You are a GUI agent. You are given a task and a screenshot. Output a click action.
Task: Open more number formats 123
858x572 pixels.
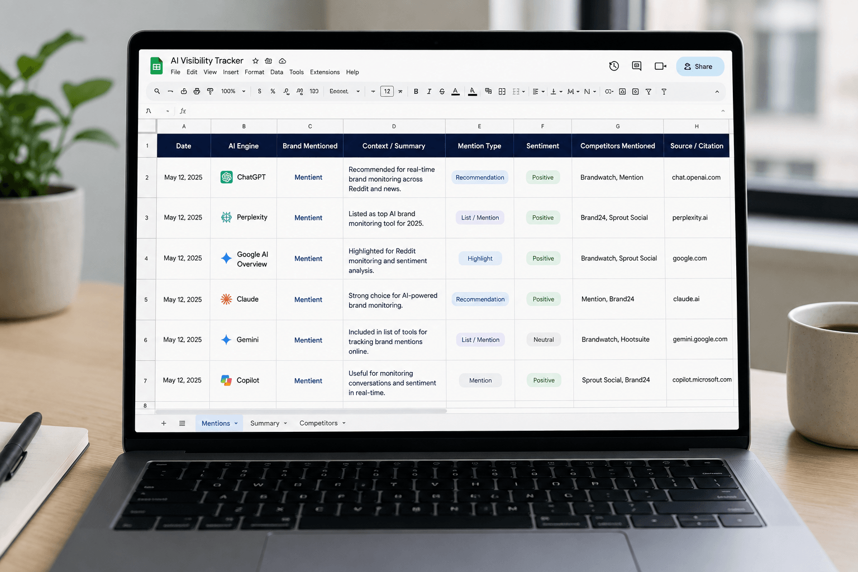click(314, 91)
